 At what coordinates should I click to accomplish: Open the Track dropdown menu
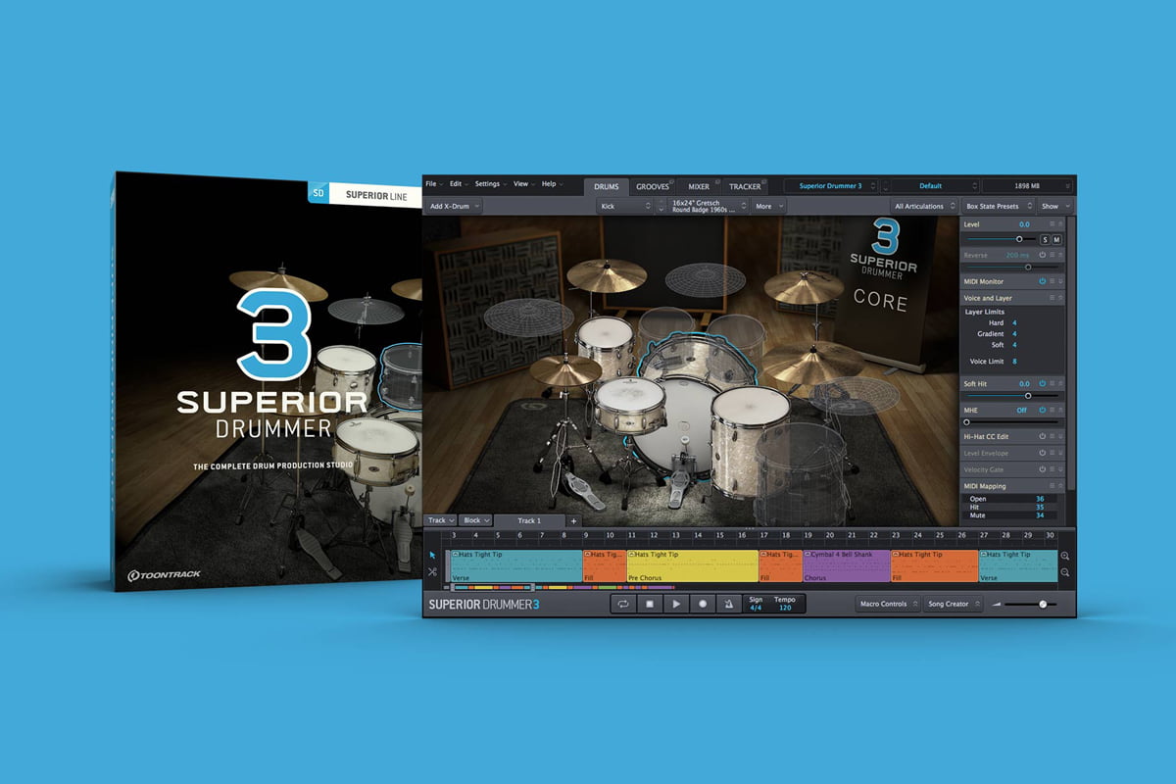click(x=440, y=520)
